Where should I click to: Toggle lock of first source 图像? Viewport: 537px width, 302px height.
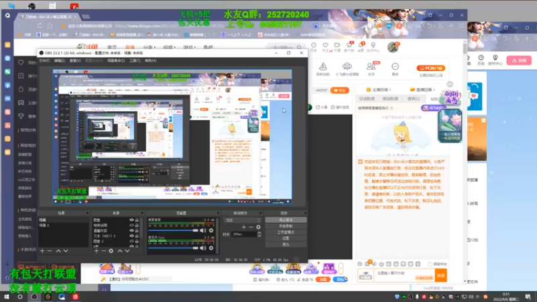click(137, 220)
